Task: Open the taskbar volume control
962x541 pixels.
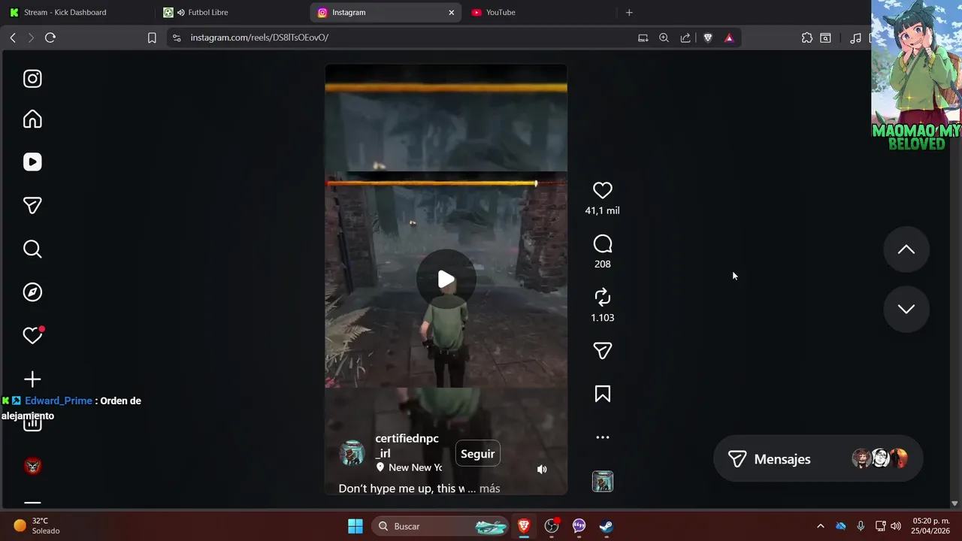Action: point(895,526)
